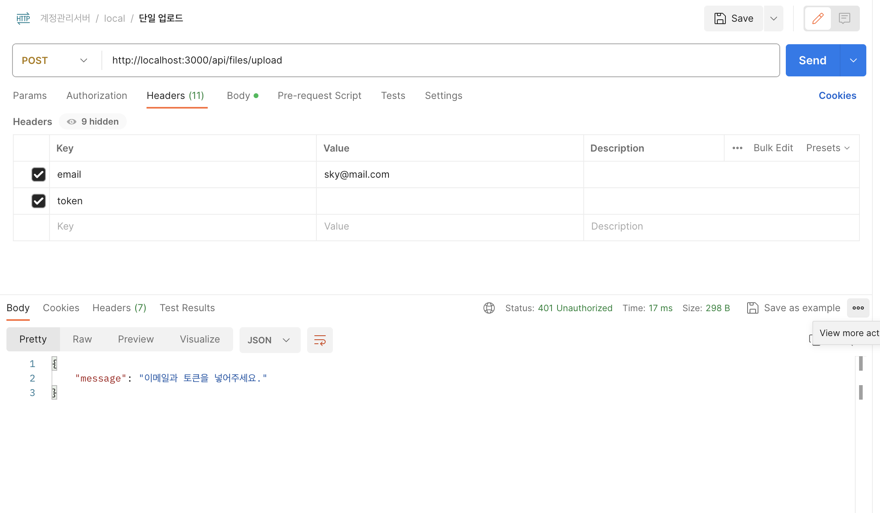Click the token value input field
This screenshot has width=880, height=513.
(449, 201)
